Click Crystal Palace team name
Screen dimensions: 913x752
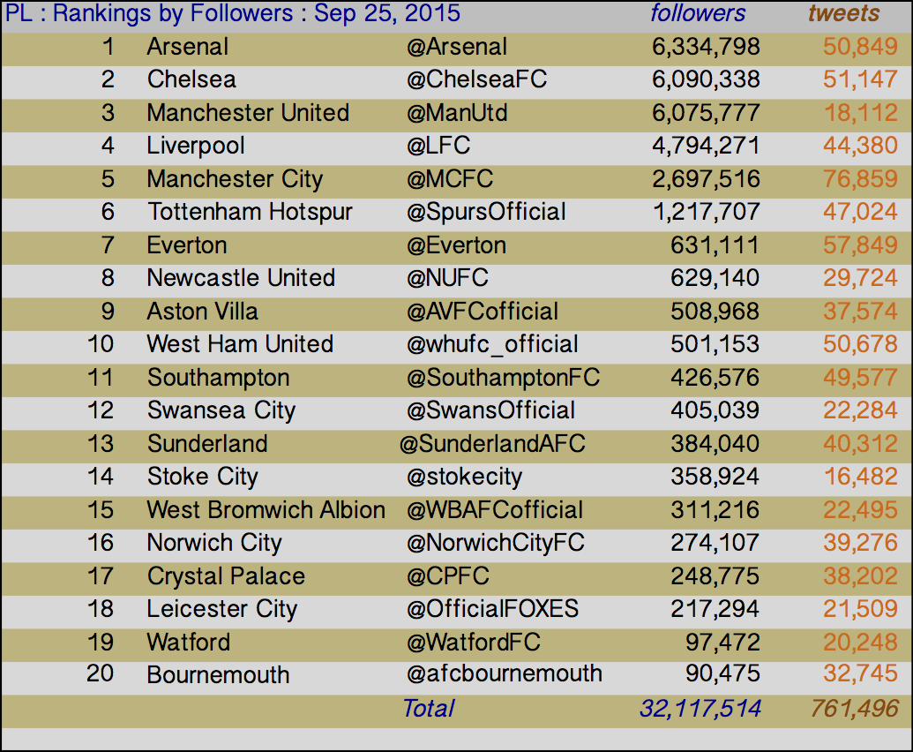(226, 576)
